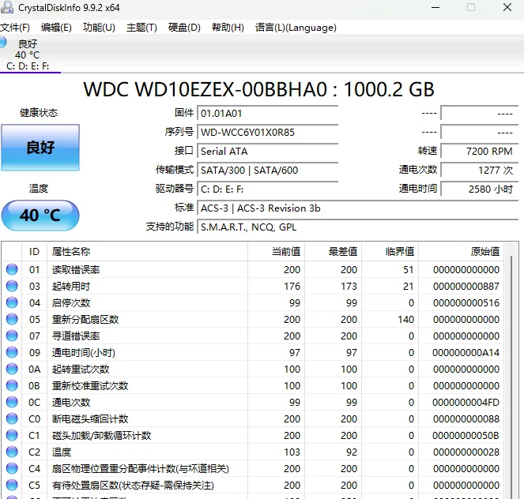Image resolution: width=524 pixels, height=499 pixels.
Task: Click the transfer mode field SATA/300 | SATA/600
Action: [x=268, y=171]
